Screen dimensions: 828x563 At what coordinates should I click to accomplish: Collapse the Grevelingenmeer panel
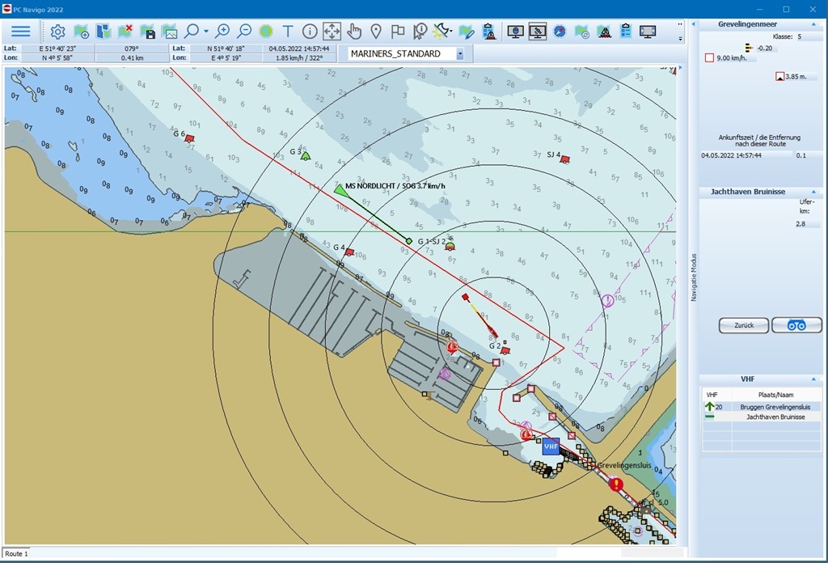[x=813, y=24]
